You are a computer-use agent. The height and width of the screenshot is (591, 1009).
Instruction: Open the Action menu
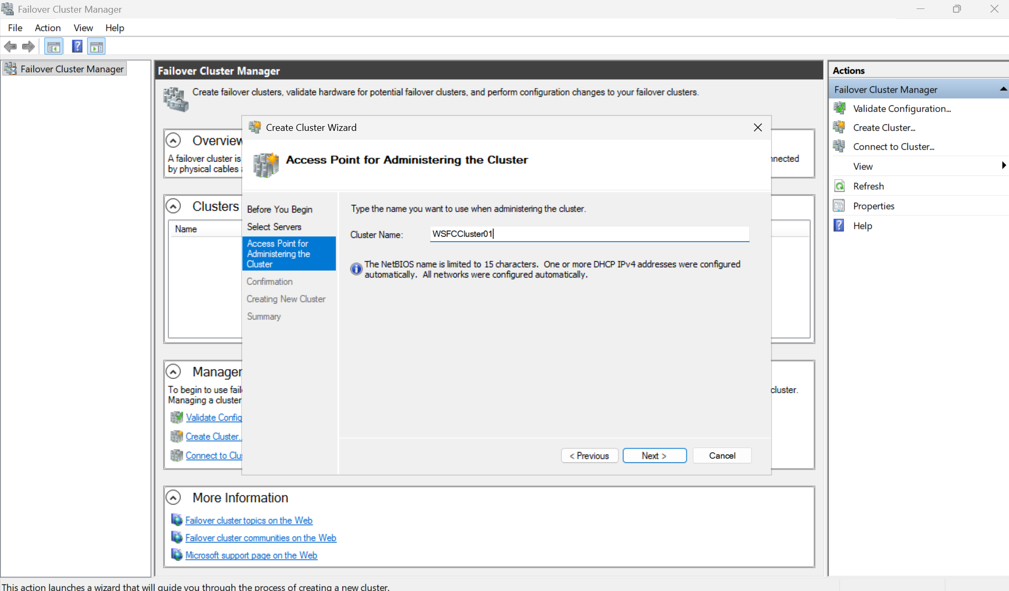48,28
